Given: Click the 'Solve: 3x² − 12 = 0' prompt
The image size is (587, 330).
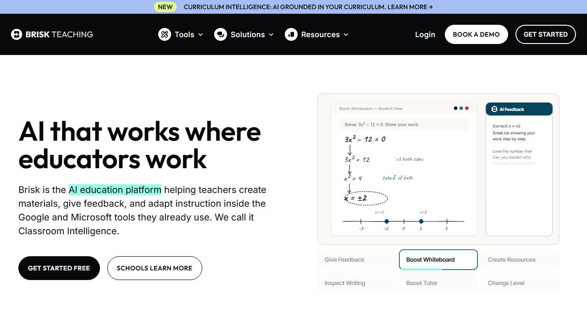Looking at the screenshot, I should pos(404,124).
